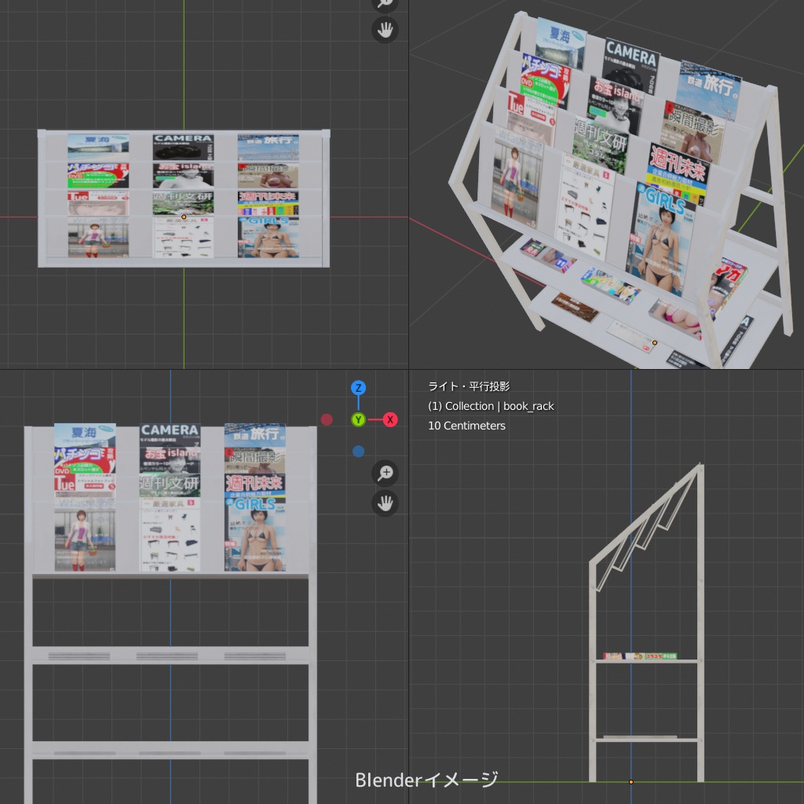804x804 pixels.
Task: Select the 夏海 magazine in front view
Action: [85, 435]
